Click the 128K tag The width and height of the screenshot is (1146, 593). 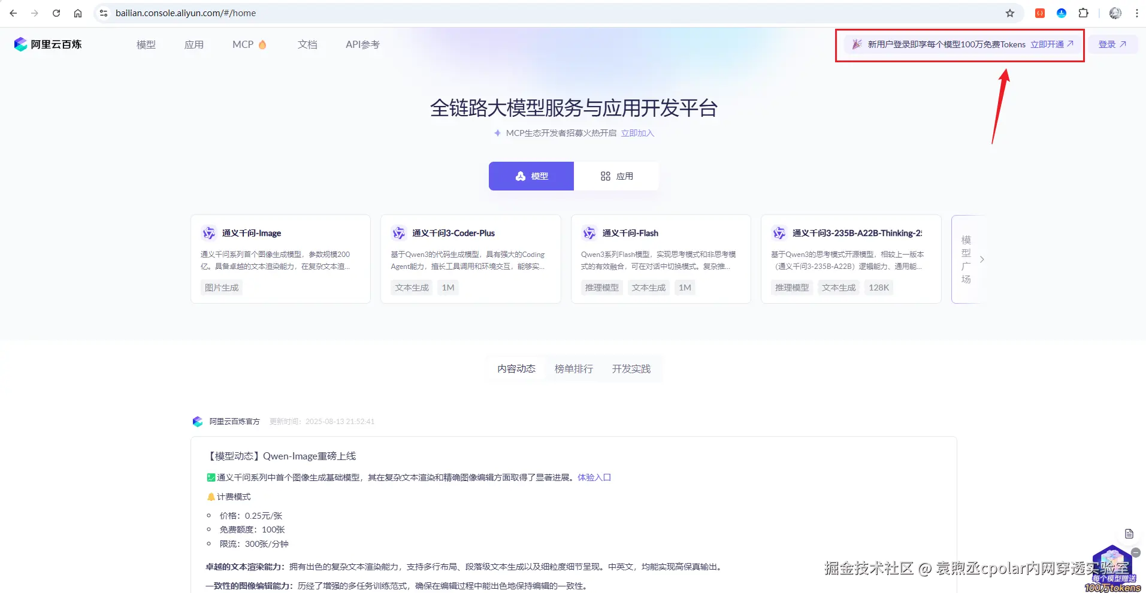(879, 288)
